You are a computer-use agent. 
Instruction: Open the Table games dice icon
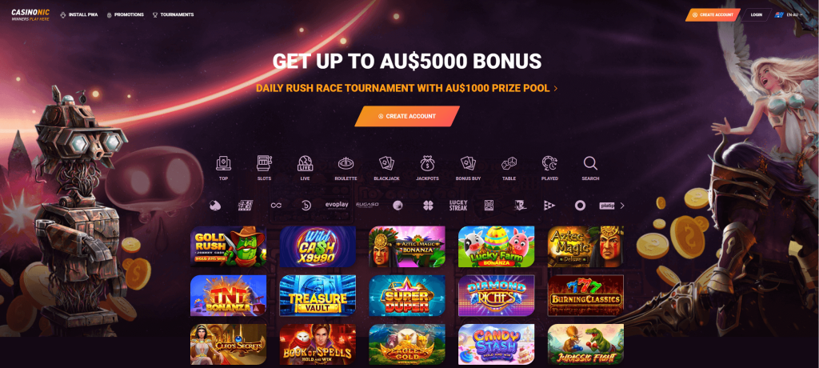click(509, 164)
